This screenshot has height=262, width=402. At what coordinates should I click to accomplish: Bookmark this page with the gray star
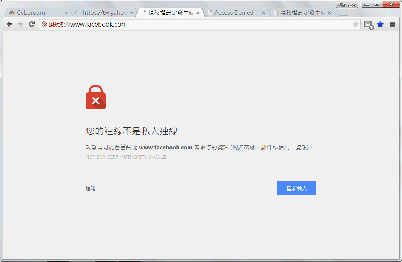[x=355, y=24]
